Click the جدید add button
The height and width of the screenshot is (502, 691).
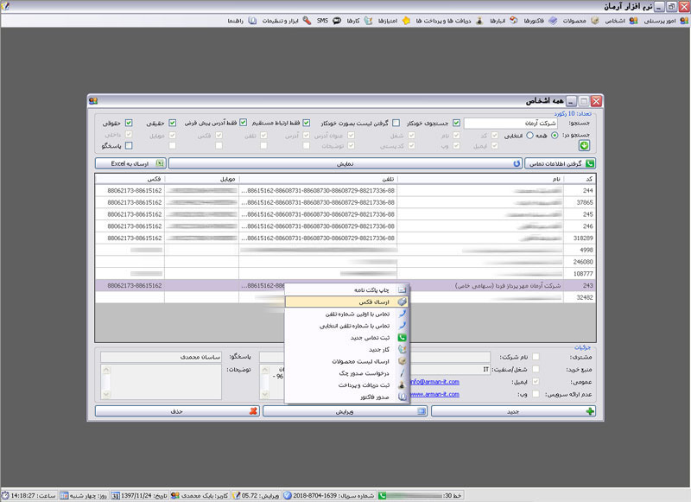pyautogui.click(x=513, y=411)
